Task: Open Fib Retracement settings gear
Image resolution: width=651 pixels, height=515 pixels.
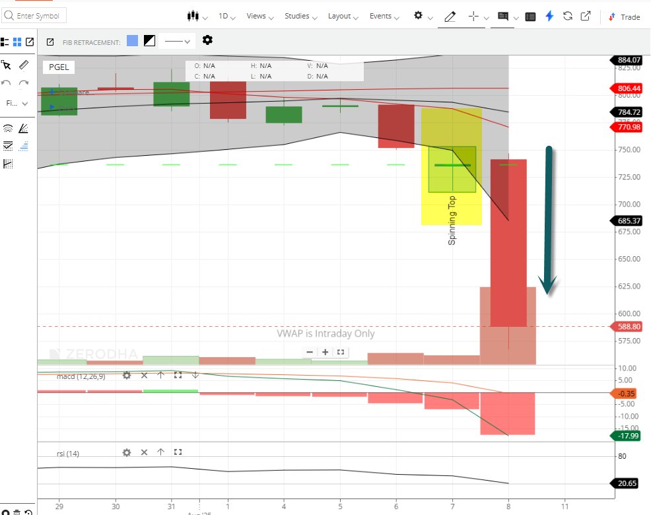Action: pos(207,40)
